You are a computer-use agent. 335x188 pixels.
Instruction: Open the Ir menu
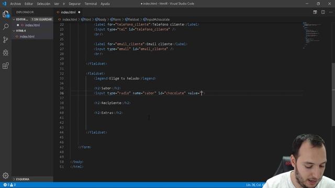pos(64,4)
